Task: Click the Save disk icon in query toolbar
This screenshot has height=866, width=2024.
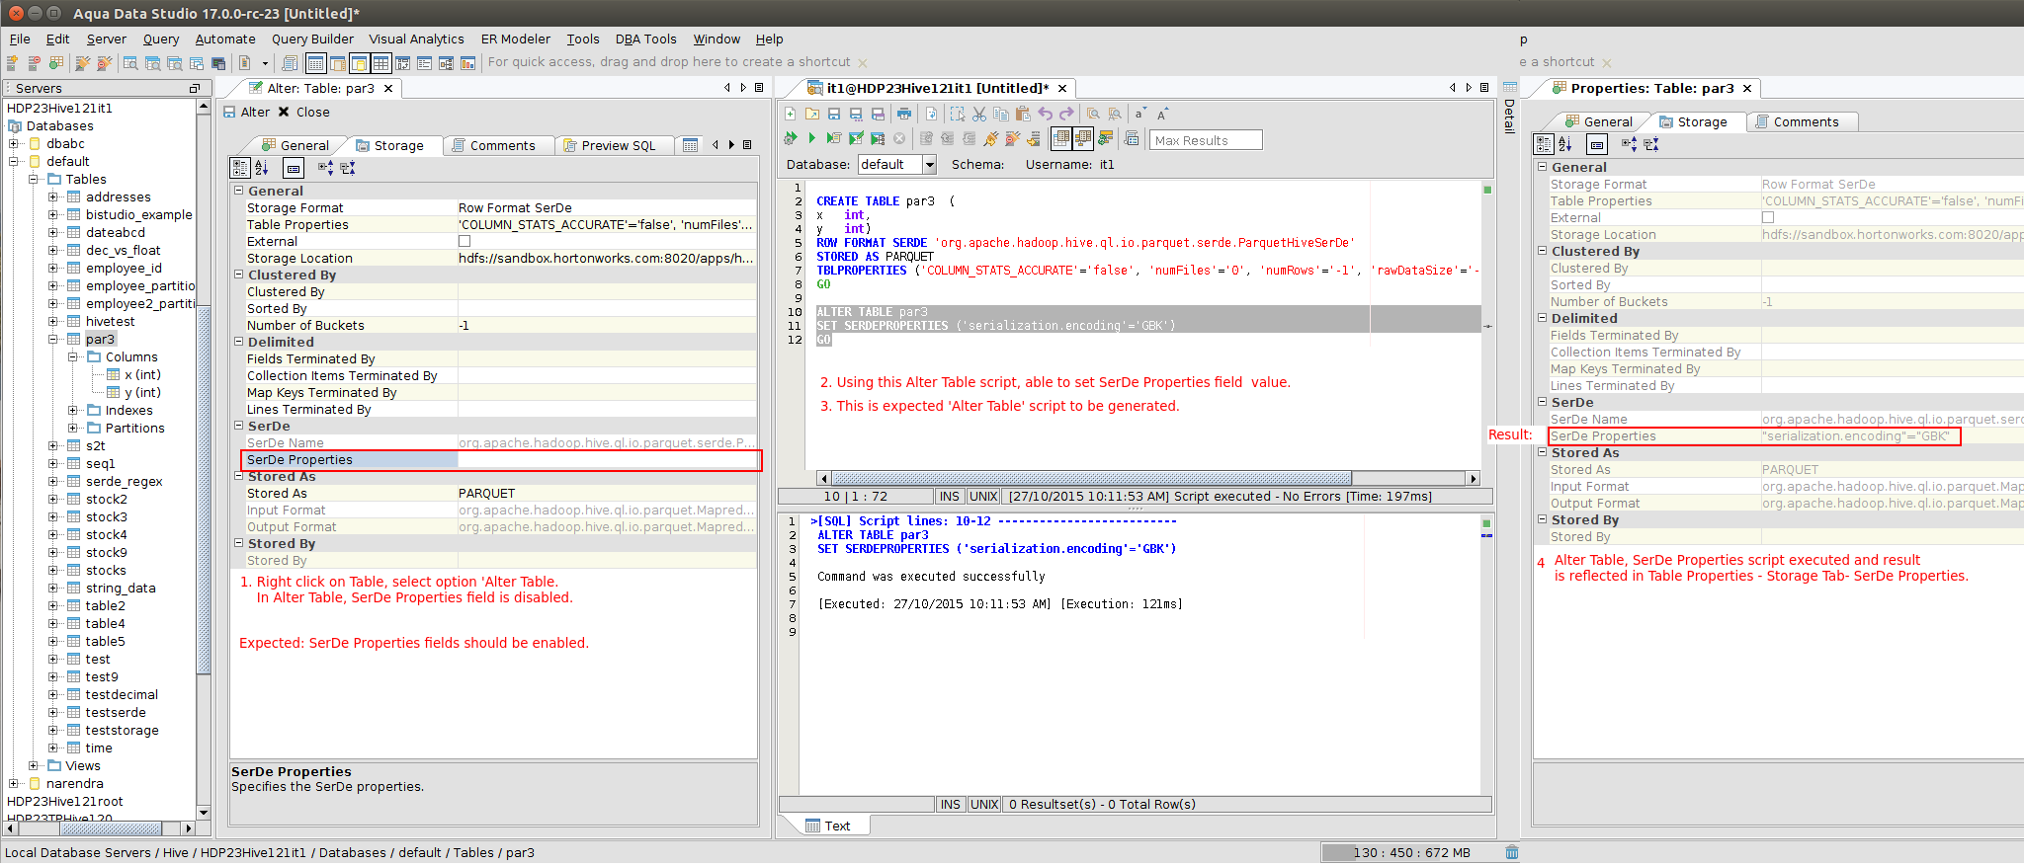Action: click(x=834, y=115)
